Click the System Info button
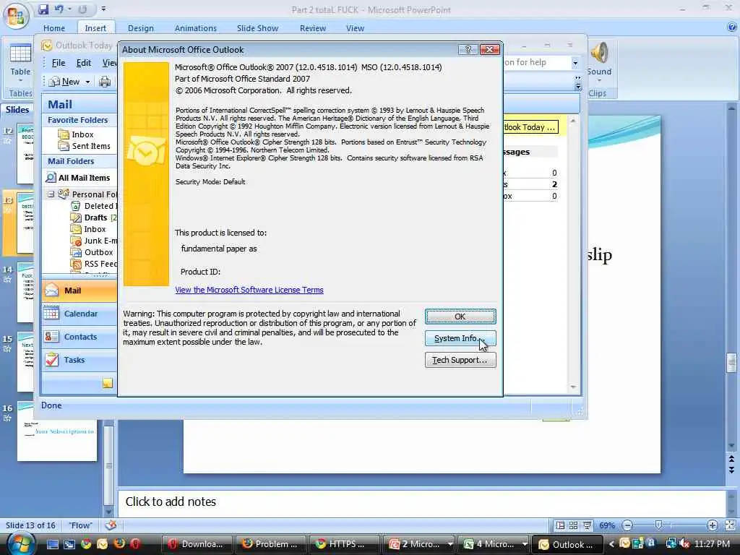Viewport: 740px width, 555px height. (460, 338)
